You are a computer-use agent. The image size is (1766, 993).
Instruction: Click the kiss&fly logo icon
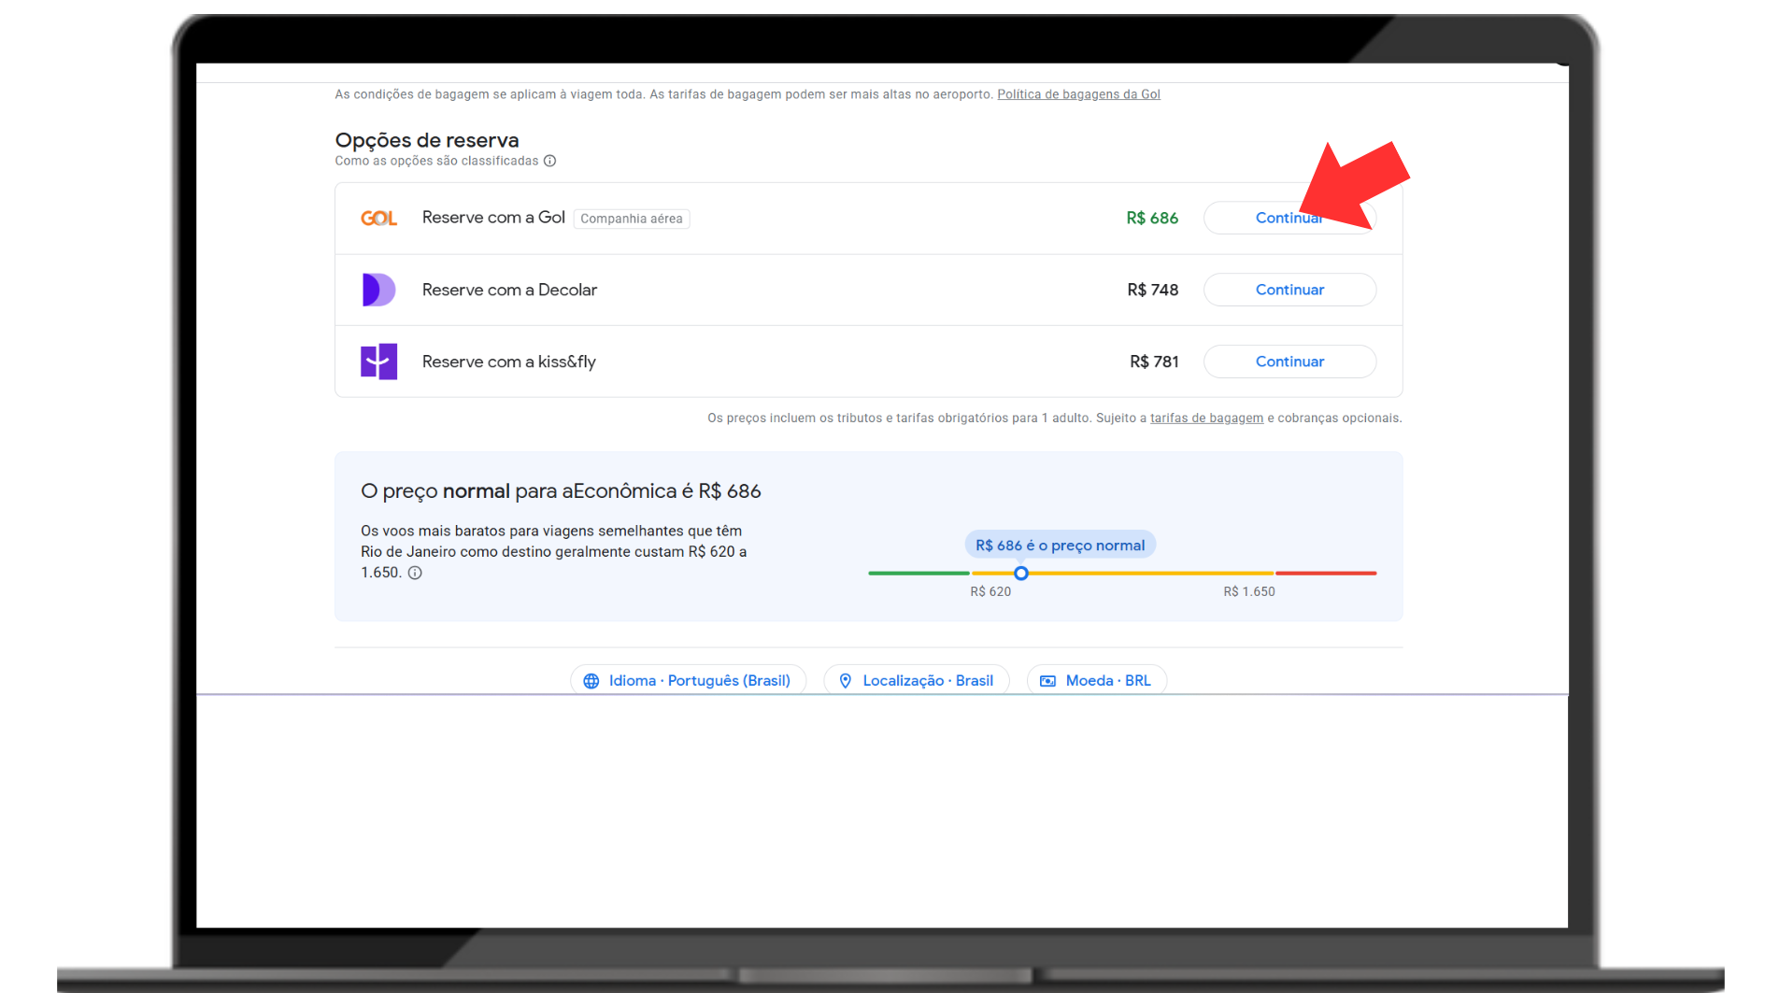(378, 362)
